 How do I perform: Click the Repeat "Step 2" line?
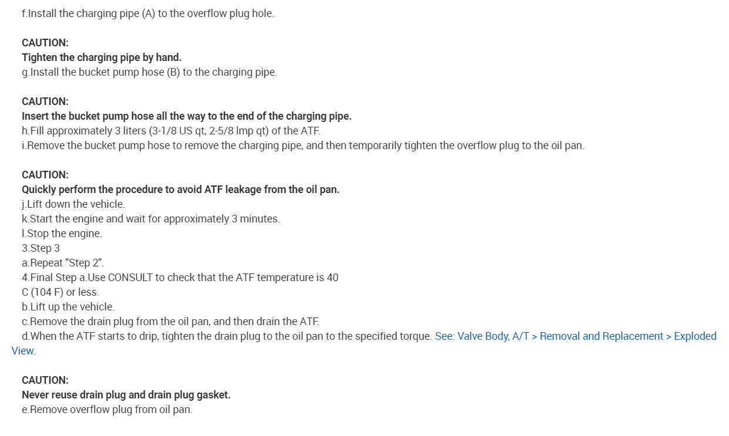pyautogui.click(x=63, y=263)
